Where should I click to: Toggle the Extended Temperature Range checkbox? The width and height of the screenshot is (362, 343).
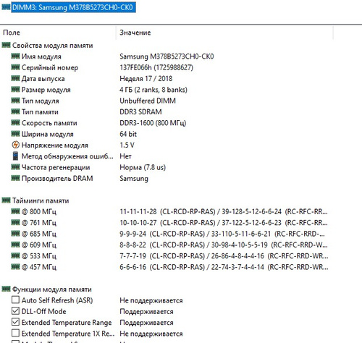(x=15, y=322)
